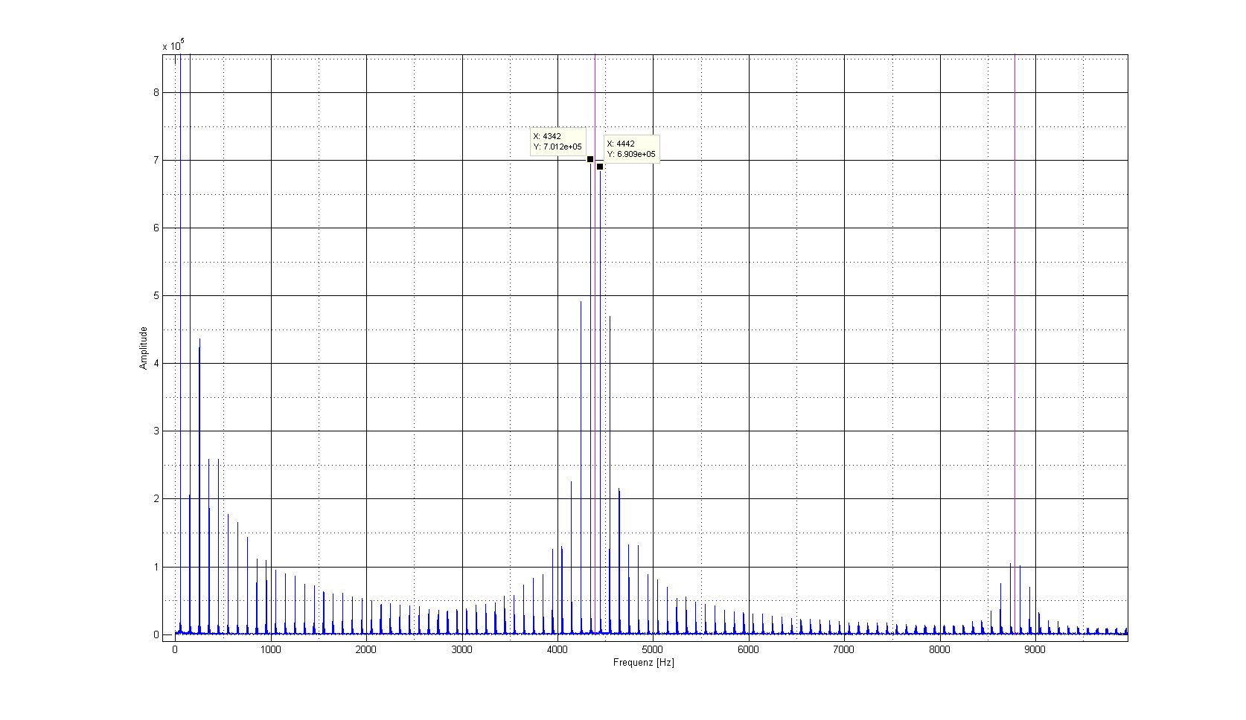The height and width of the screenshot is (720, 1246).
Task: Click the y-axis tick label '1'
Action: click(x=156, y=567)
